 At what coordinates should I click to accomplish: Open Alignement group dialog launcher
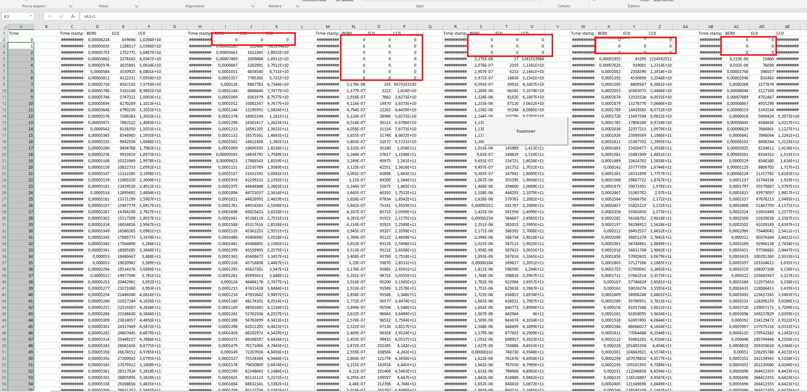253,6
